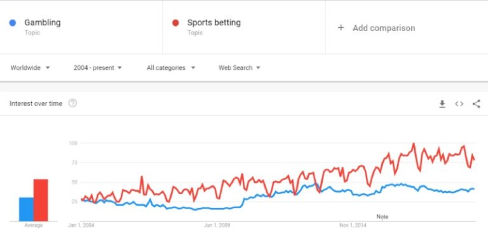Open the embed code icon
Image resolution: width=488 pixels, height=236 pixels.
point(459,104)
